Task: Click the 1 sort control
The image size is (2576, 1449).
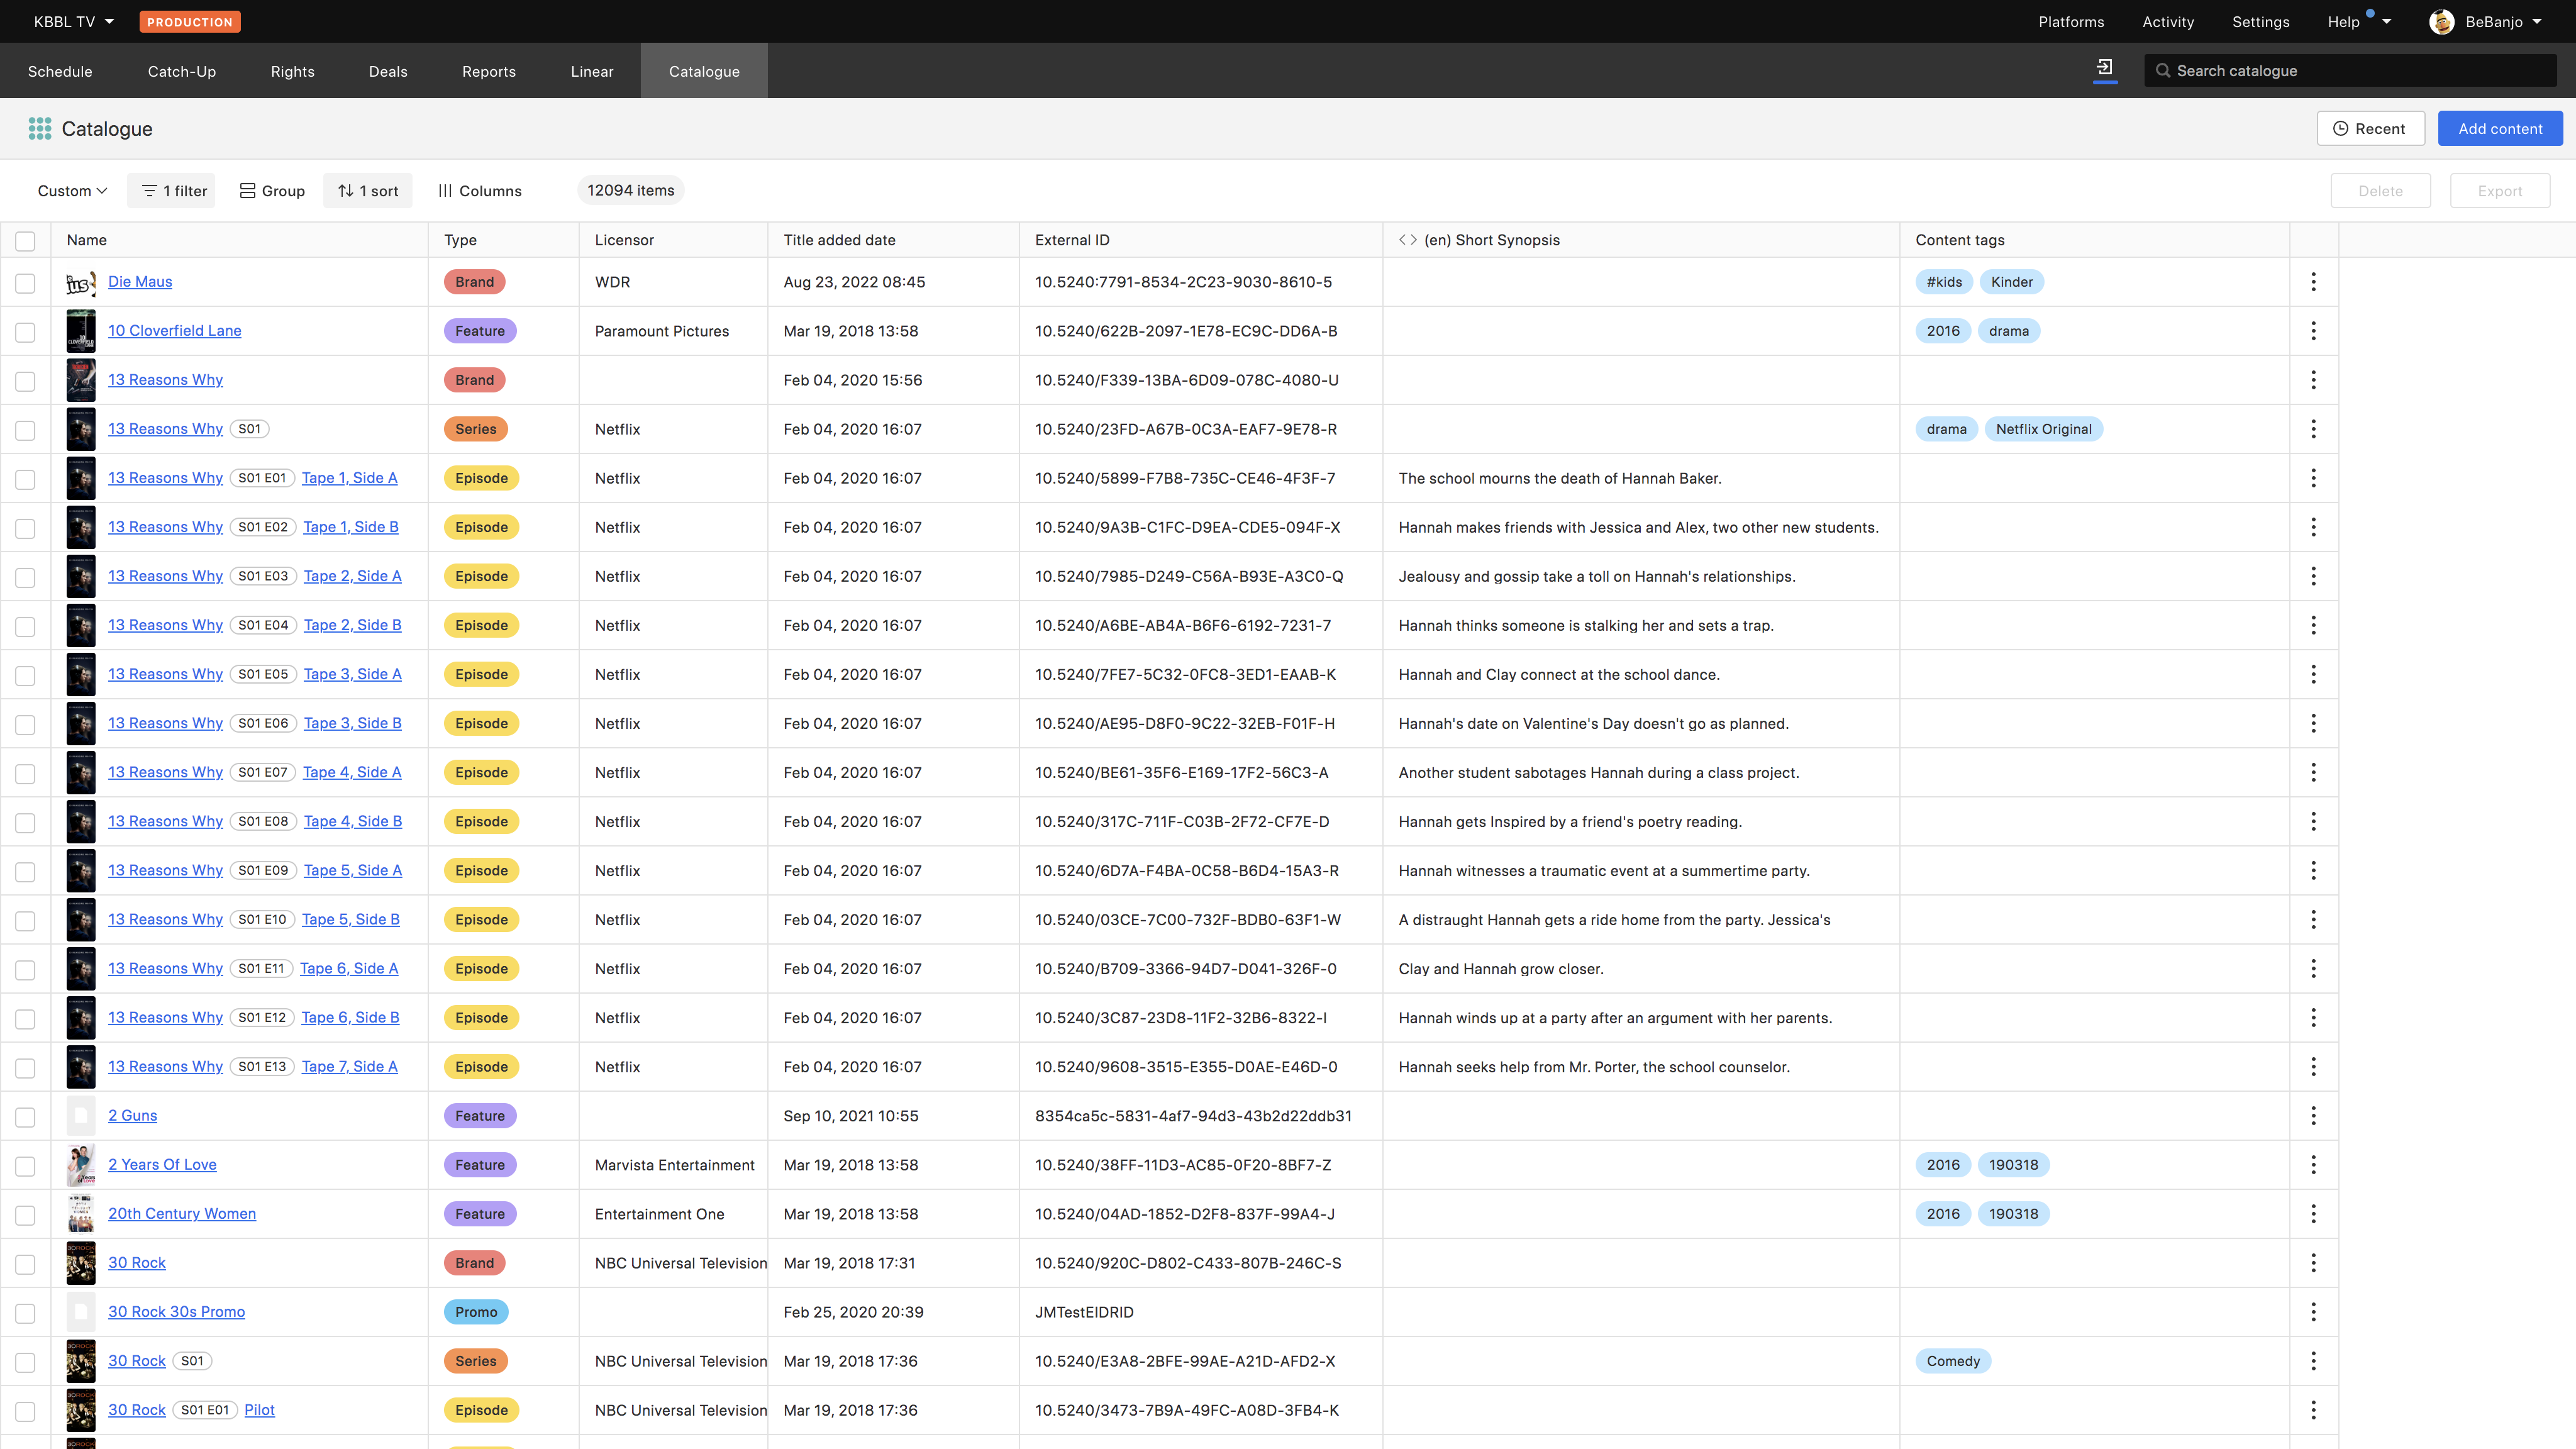Action: [x=368, y=191]
